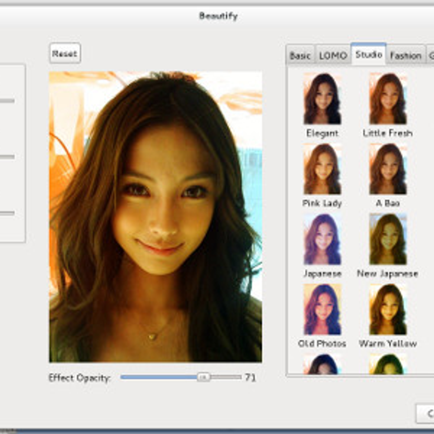Screen dimensions: 434x434
Task: Click the Reset button
Action: 65,54
